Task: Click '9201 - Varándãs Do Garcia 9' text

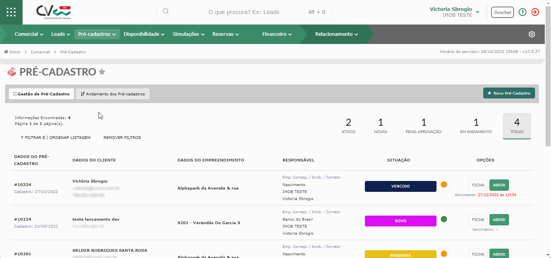Action: (x=209, y=223)
